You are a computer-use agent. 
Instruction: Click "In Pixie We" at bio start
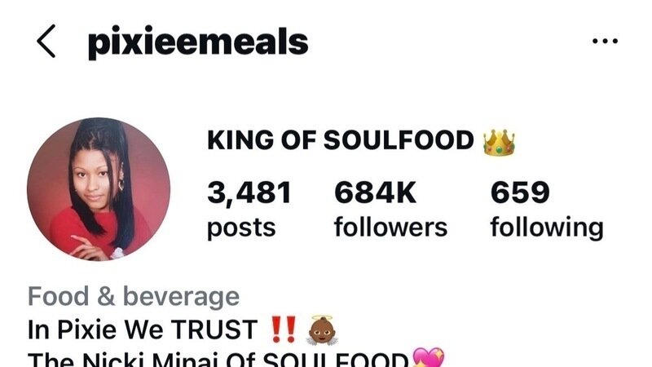click(x=95, y=329)
